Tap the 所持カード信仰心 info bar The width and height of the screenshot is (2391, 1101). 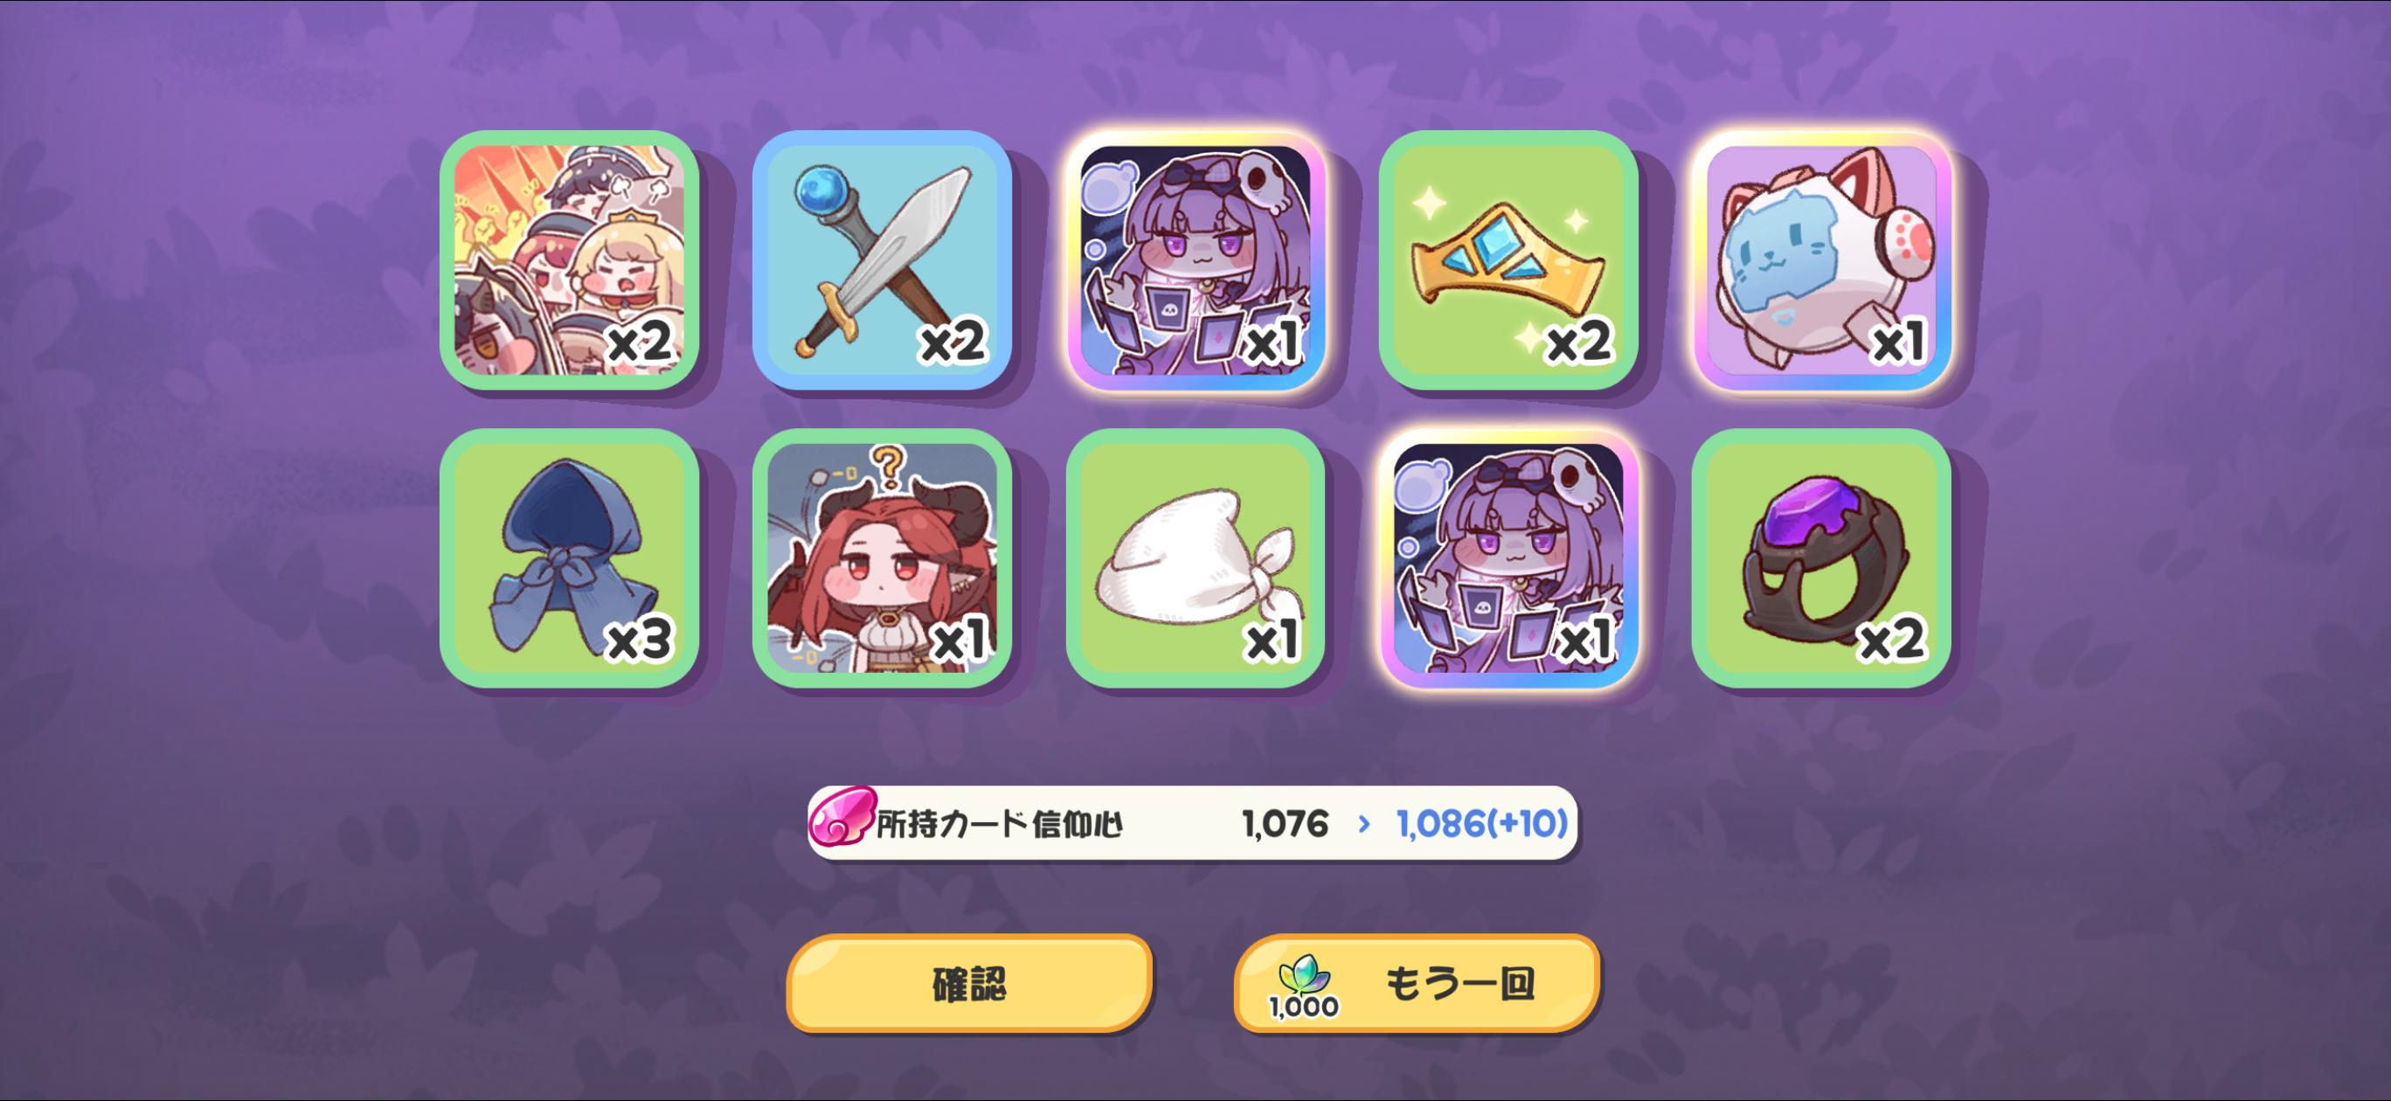(x=1192, y=823)
